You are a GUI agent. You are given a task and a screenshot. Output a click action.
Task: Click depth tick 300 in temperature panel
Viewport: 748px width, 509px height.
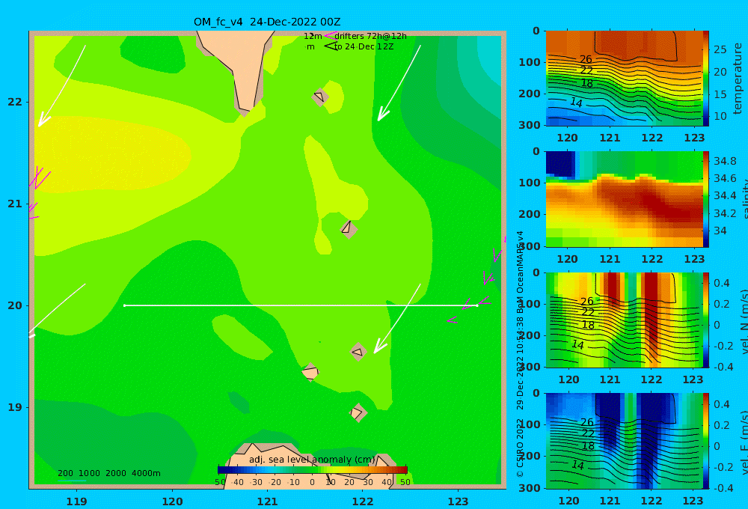click(530, 125)
